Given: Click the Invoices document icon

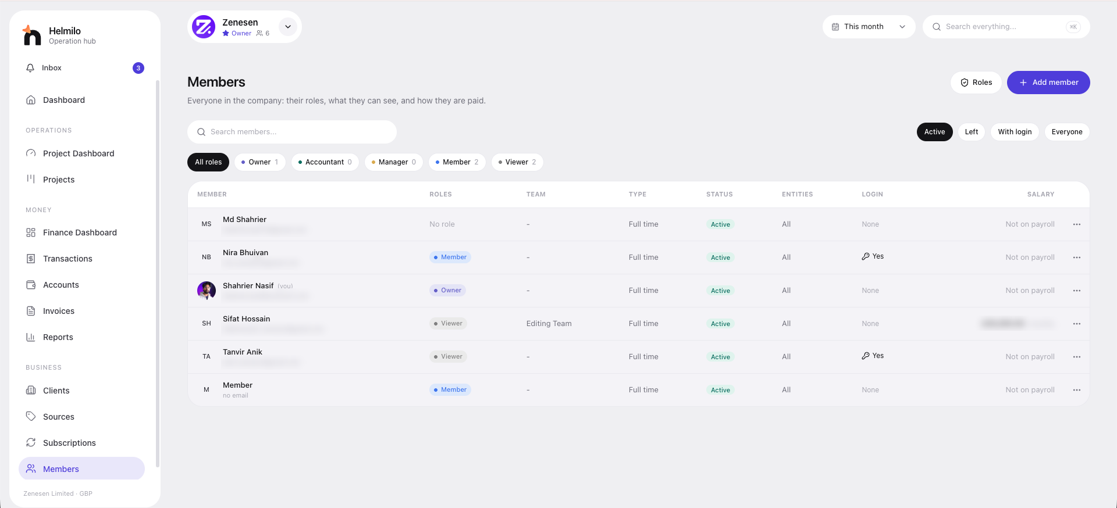Looking at the screenshot, I should [31, 311].
